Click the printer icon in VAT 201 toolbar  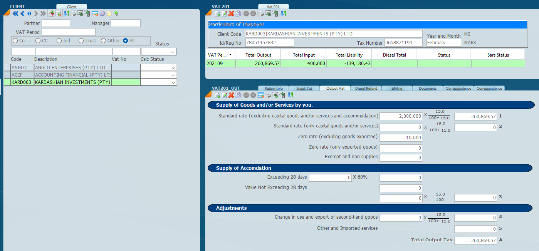point(261,13)
